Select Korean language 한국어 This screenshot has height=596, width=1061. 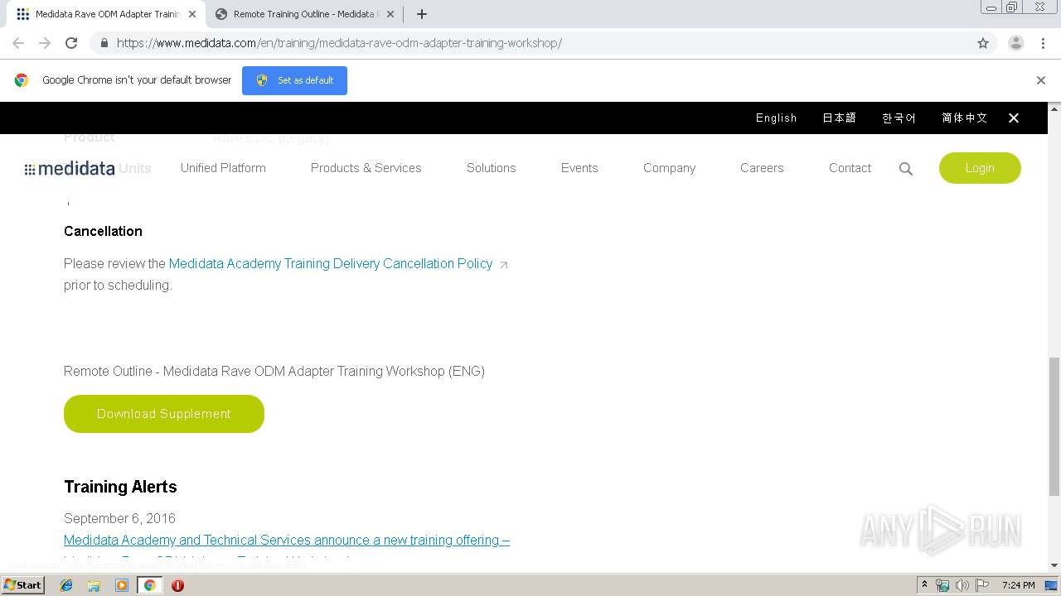(899, 118)
